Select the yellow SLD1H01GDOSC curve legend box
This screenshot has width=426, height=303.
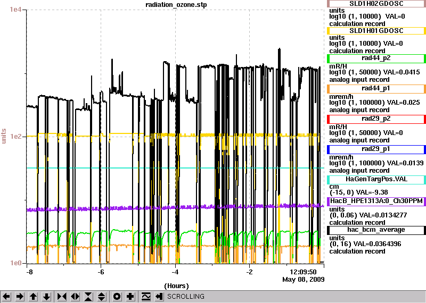pyautogui.click(x=376, y=31)
